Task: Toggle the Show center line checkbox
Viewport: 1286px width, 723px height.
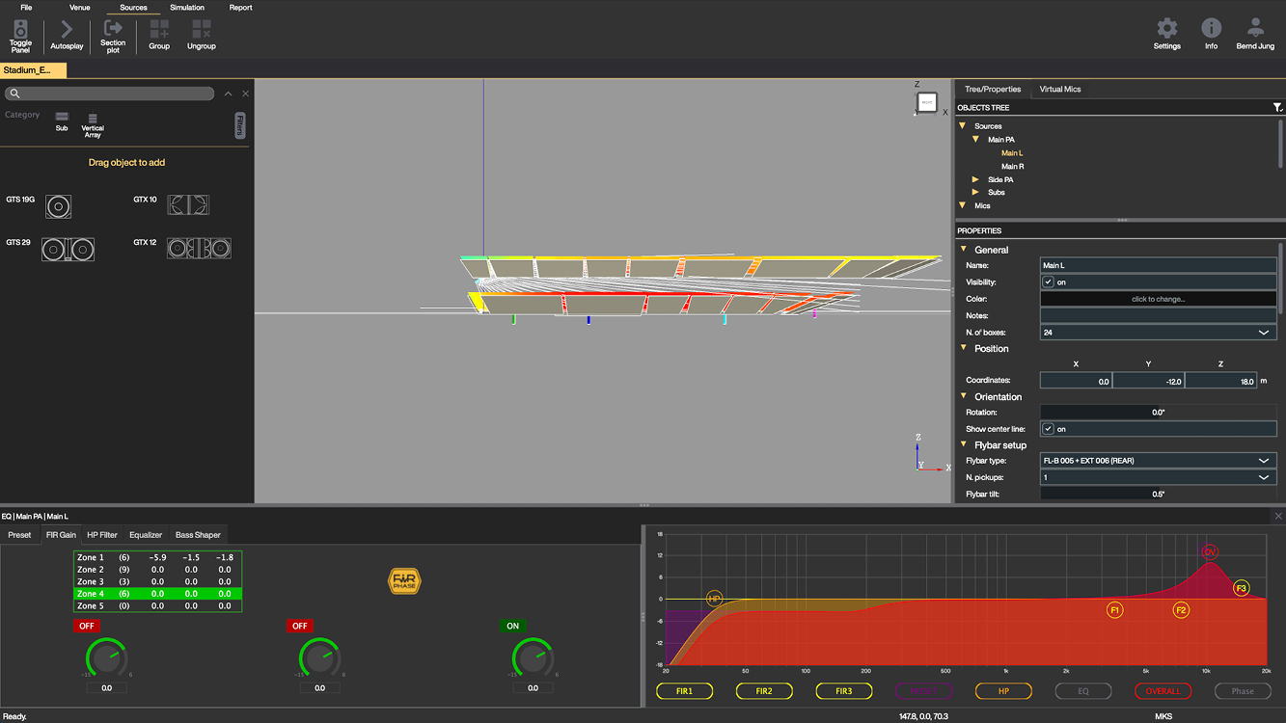Action: click(1048, 429)
